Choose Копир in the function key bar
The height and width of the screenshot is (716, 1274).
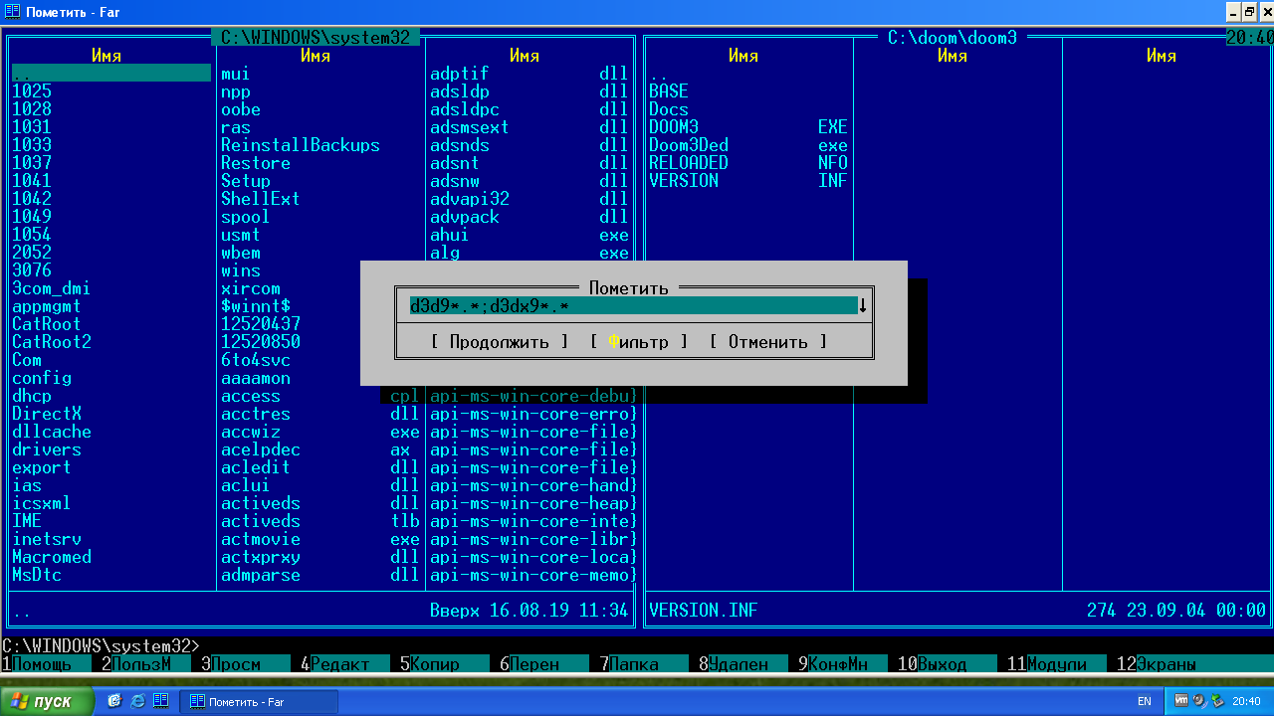[x=435, y=664]
